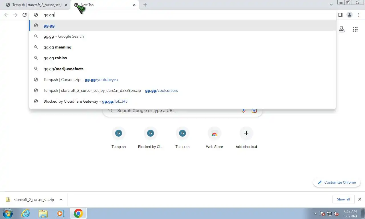Select the top gg.gg URL suggestion

coord(182,26)
